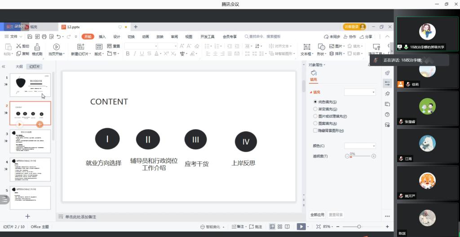Click the help question-mark icon in sidebar

pos(387,115)
